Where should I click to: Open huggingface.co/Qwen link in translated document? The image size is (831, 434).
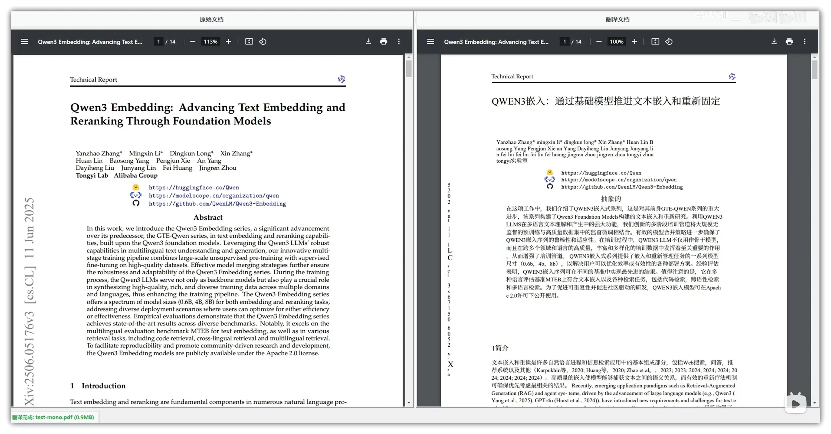tap(601, 173)
